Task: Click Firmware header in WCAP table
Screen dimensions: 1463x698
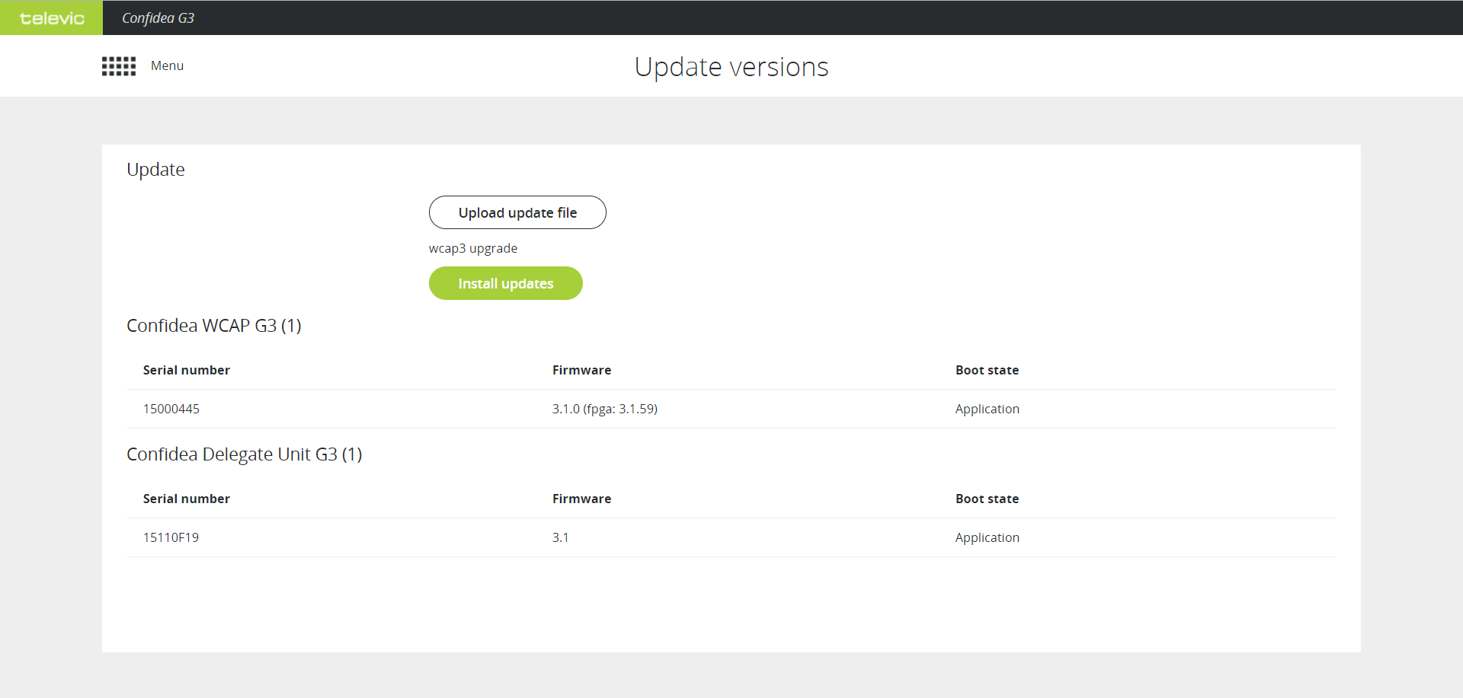Action: 581,370
